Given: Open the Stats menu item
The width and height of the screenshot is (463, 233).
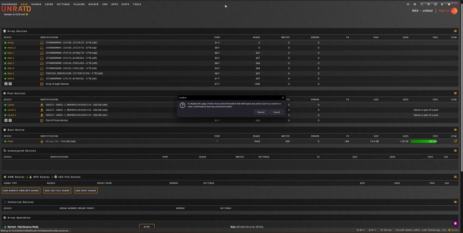Looking at the screenshot, I should pyautogui.click(x=125, y=5).
